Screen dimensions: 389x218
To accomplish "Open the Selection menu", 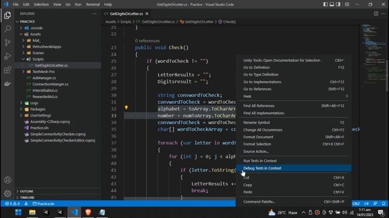I will pos(41,4).
